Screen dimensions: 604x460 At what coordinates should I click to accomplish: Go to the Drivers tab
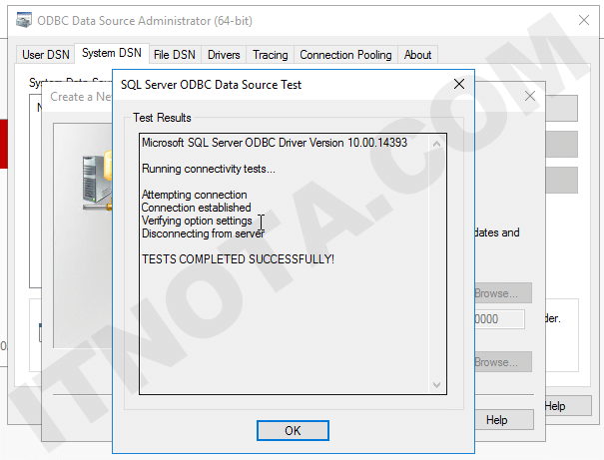point(224,55)
